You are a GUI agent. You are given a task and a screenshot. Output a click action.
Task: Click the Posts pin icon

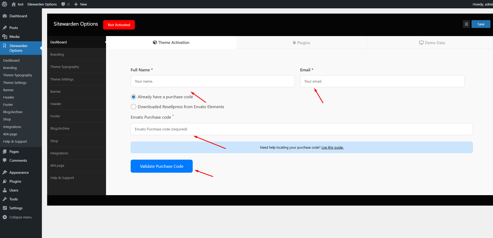(x=5, y=28)
